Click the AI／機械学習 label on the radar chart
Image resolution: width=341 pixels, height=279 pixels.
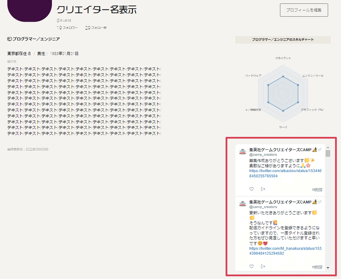(x=253, y=110)
